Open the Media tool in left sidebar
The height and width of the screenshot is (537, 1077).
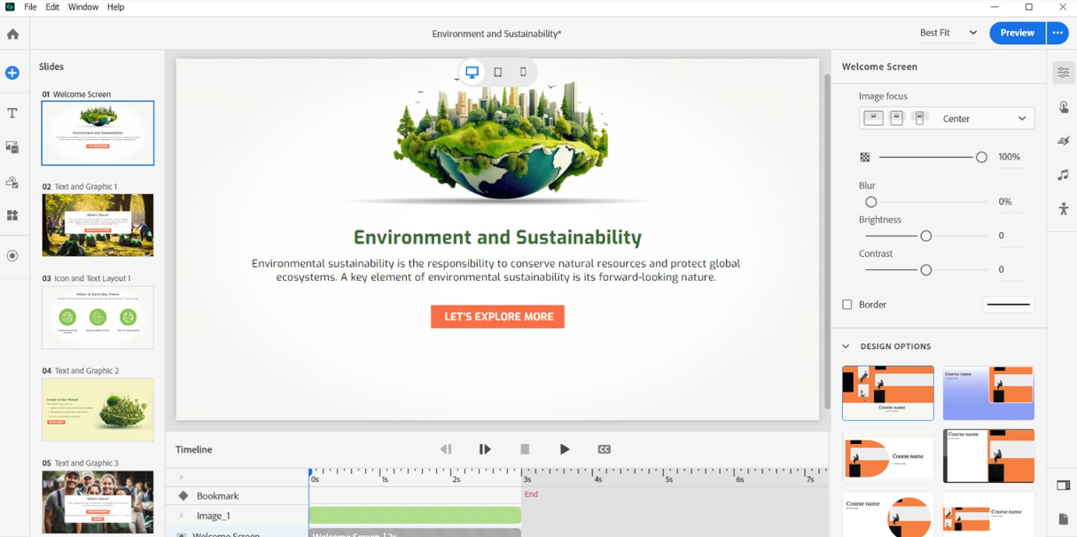tap(12, 147)
